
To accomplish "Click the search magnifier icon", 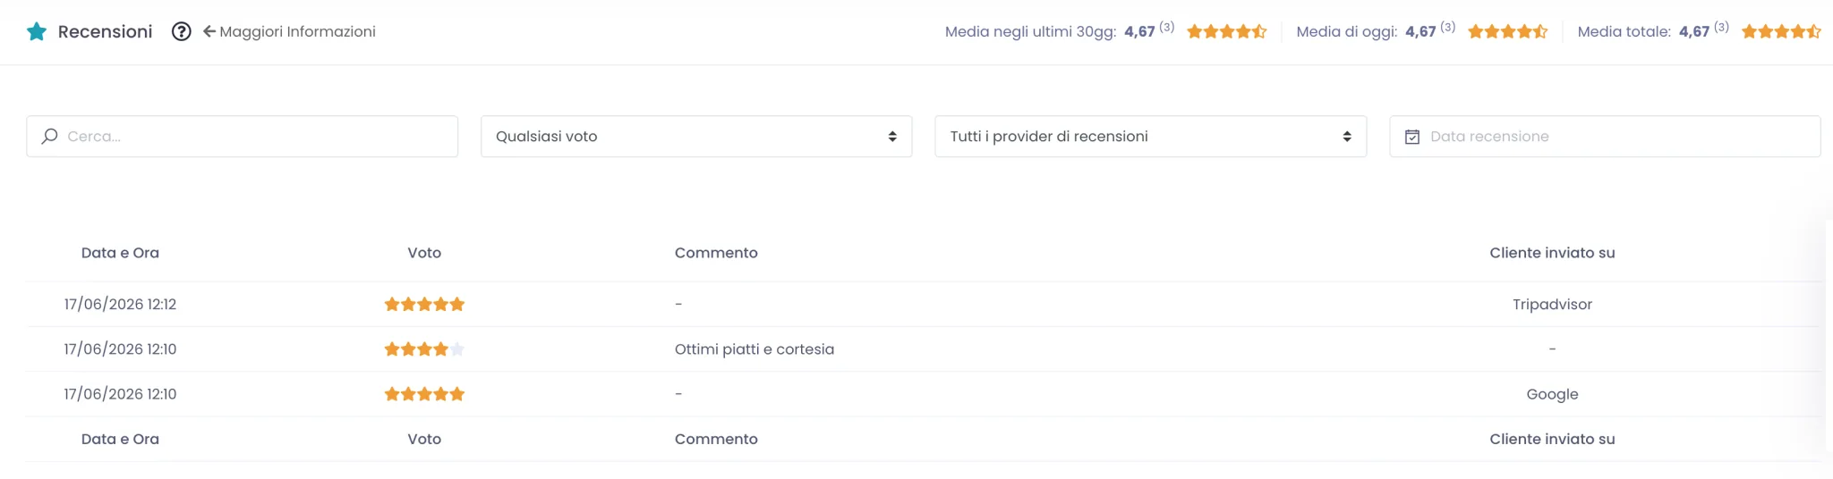I will pos(50,136).
